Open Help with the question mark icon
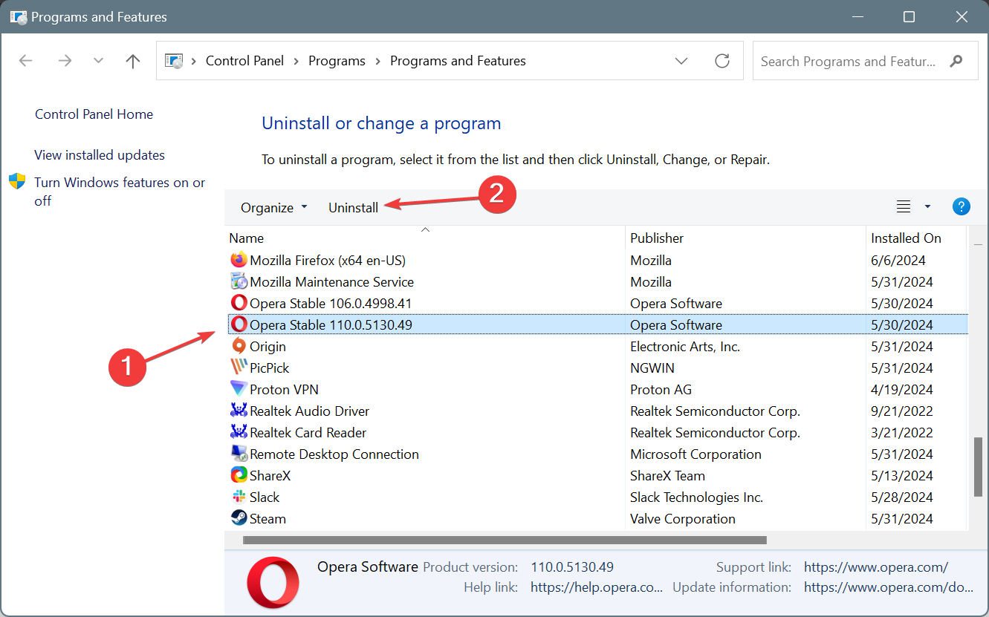The image size is (989, 617). 962,206
